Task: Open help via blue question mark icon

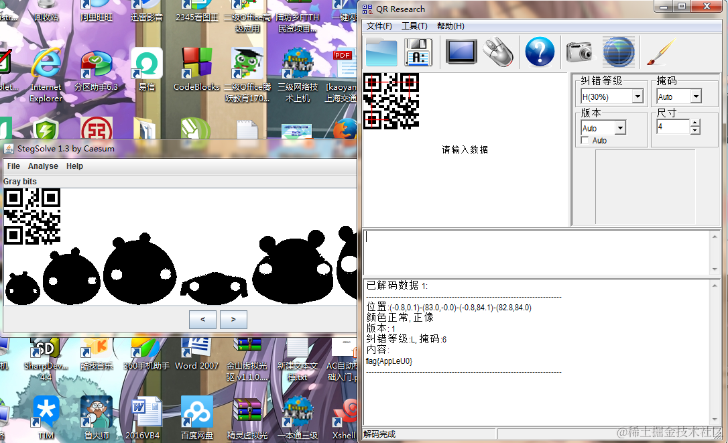Action: coord(540,52)
